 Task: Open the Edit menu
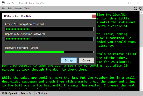point(10,9)
